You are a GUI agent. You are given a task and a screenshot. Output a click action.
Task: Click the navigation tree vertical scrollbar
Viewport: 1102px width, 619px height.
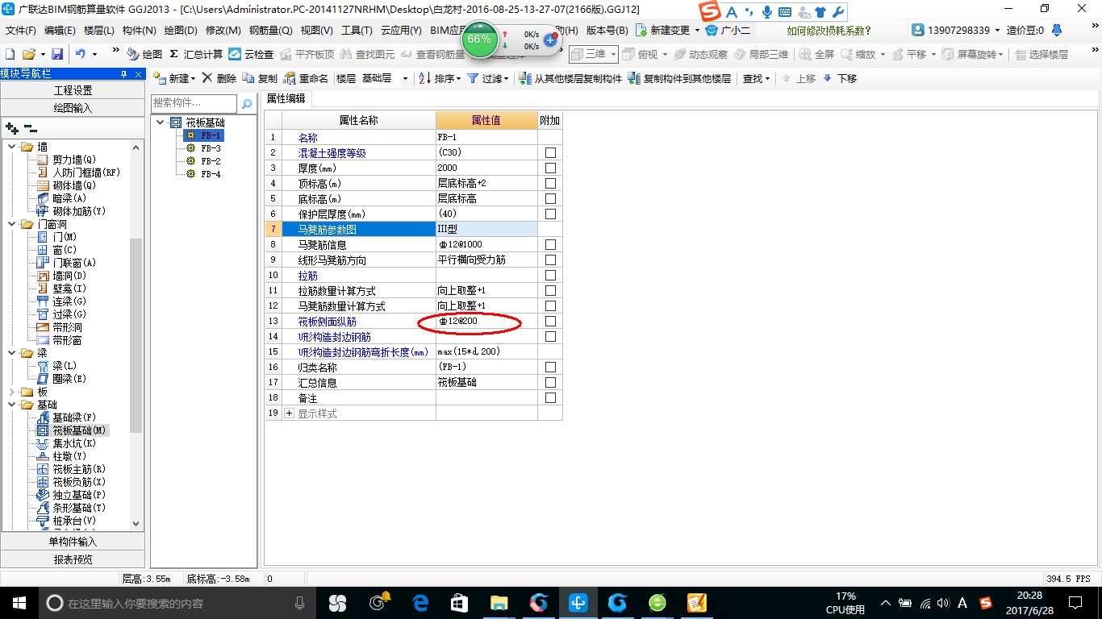click(136, 335)
